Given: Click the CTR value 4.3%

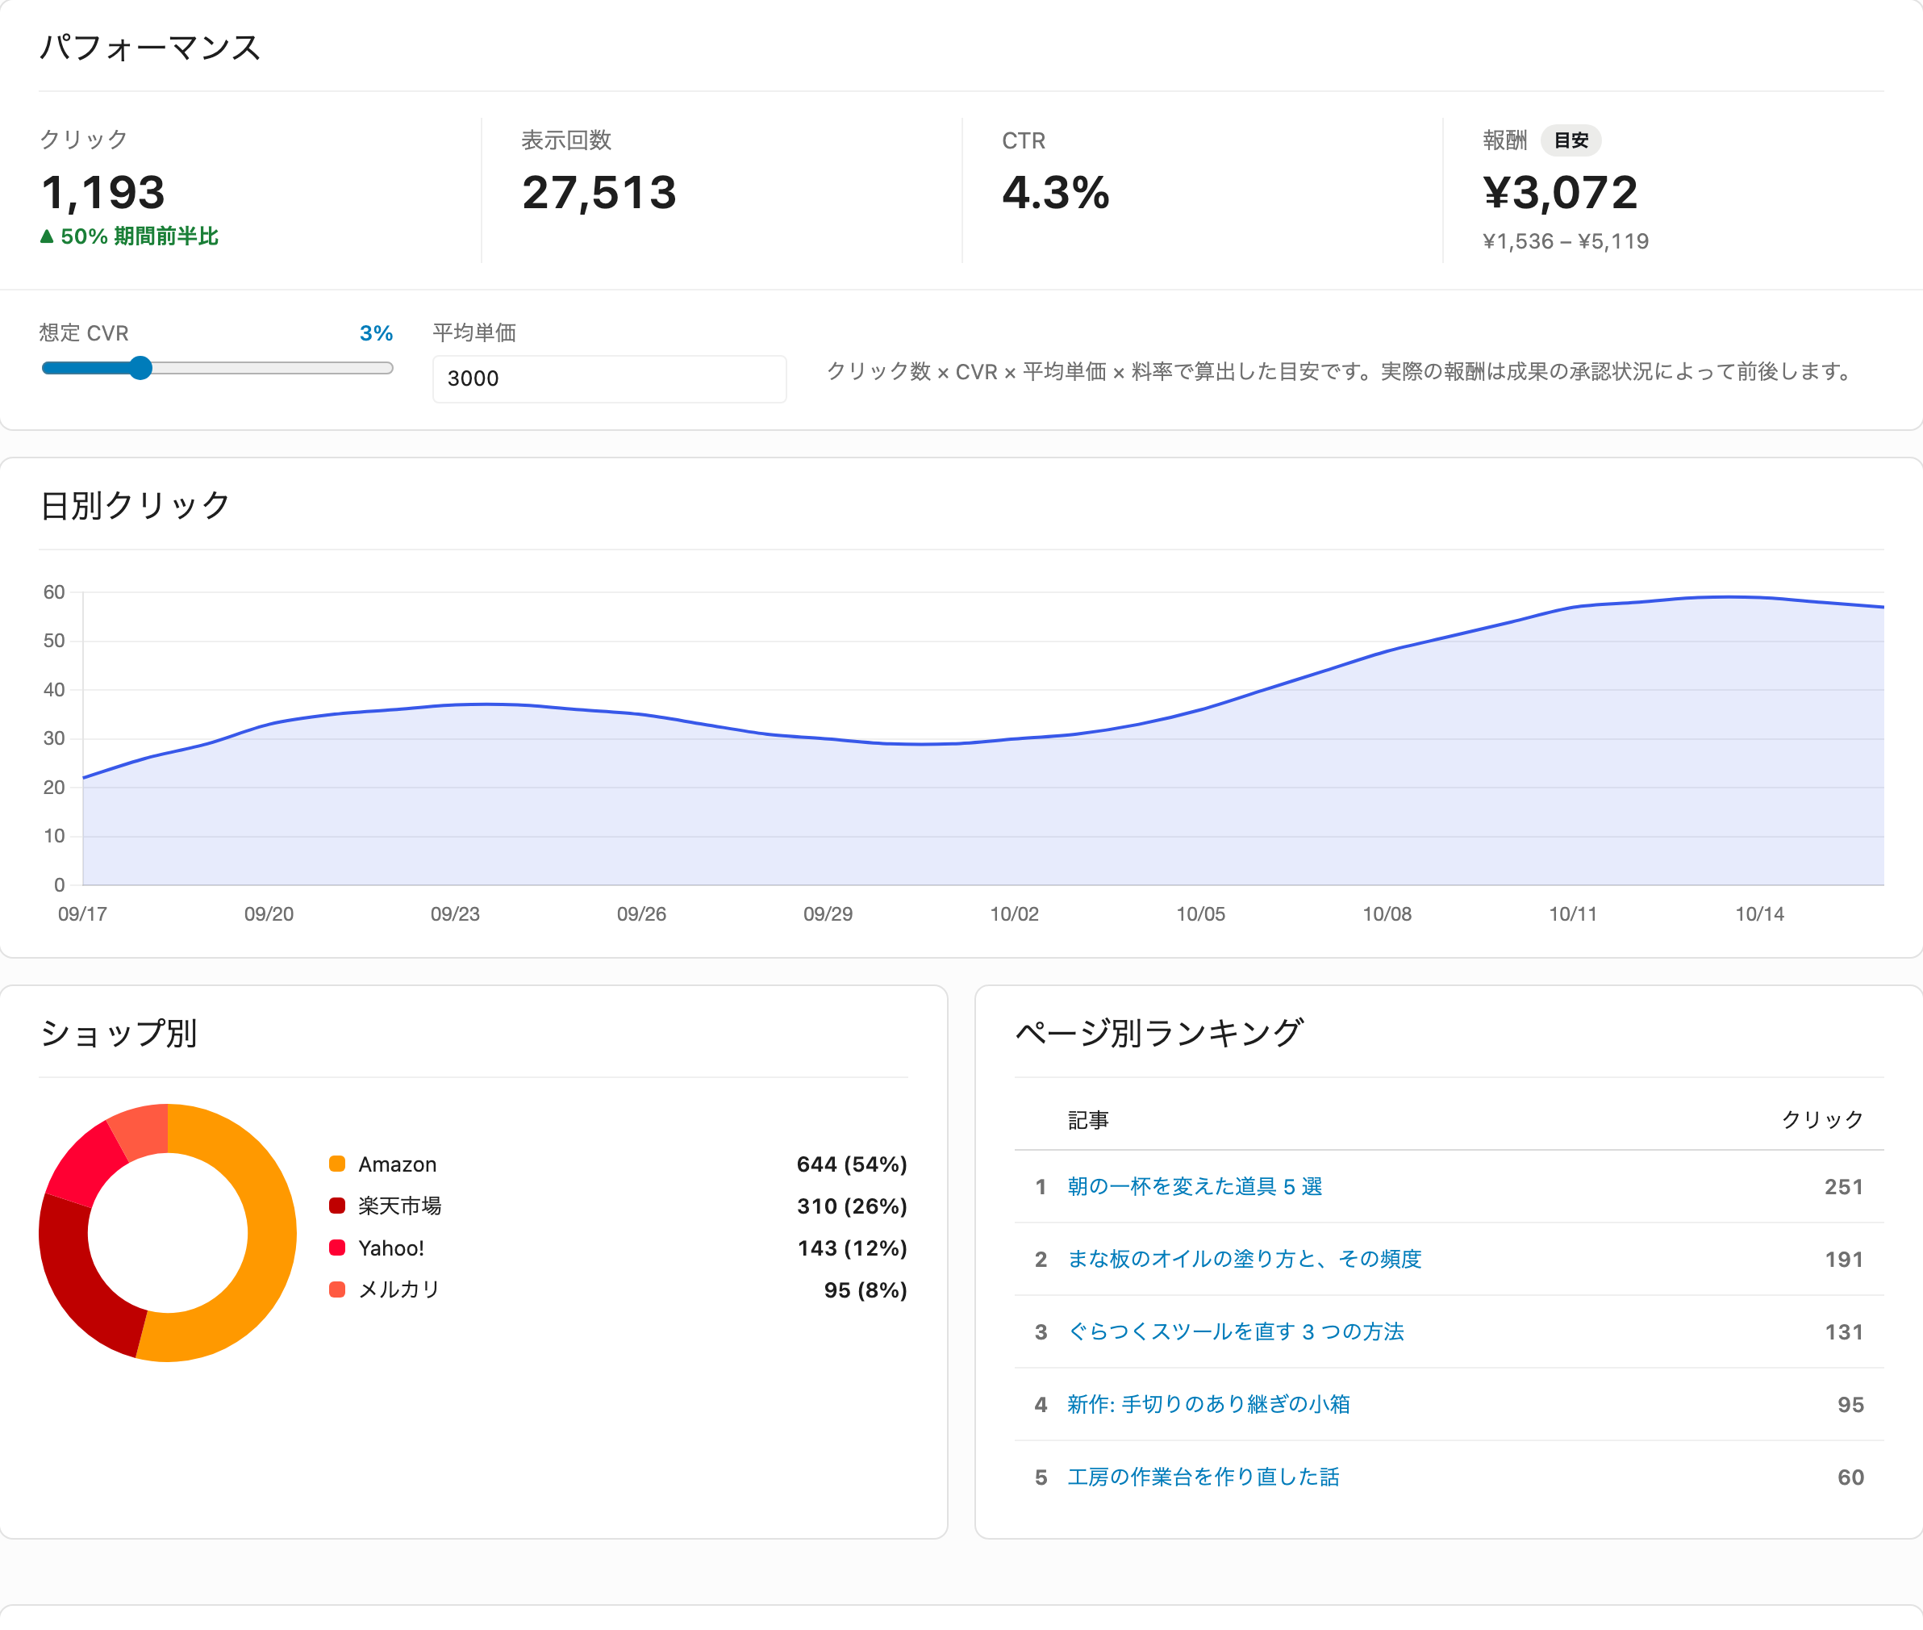Looking at the screenshot, I should 1055,192.
